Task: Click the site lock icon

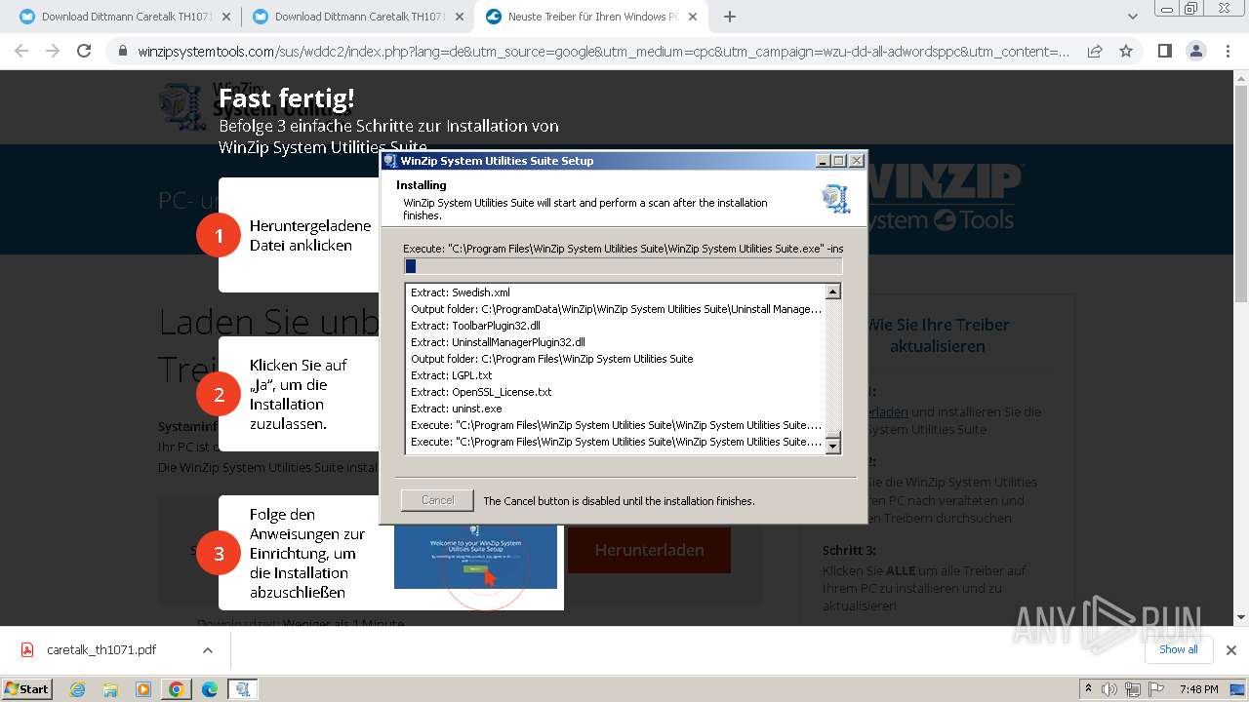Action: coord(122,51)
